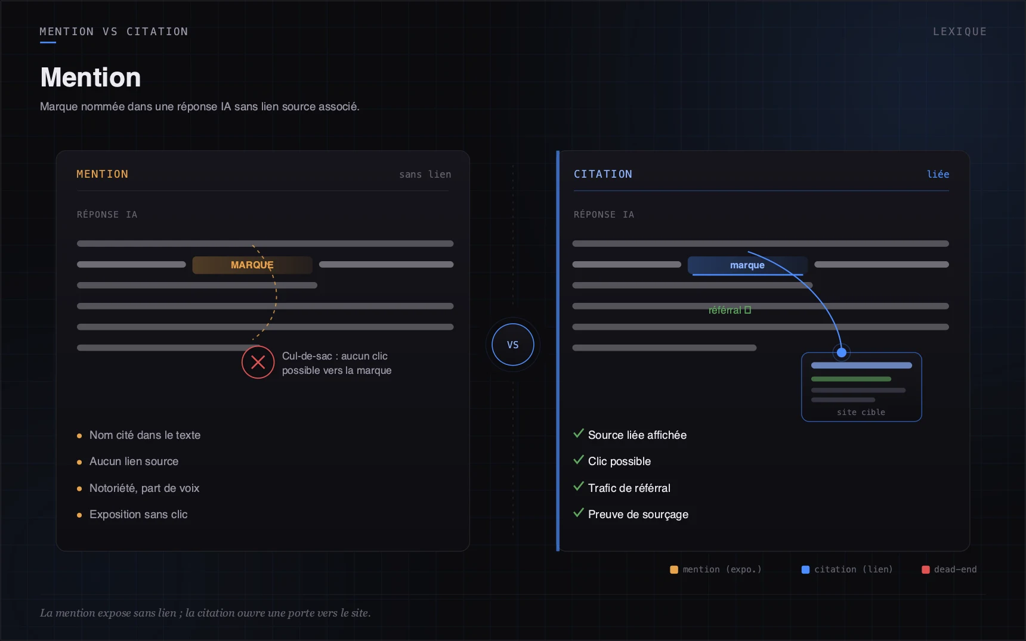The height and width of the screenshot is (641, 1026).
Task: Click the checkmark next to Source liée affichée
Action: pyautogui.click(x=578, y=433)
